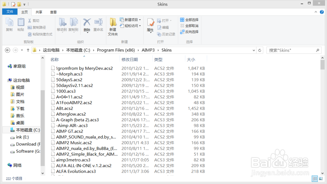Click the Cut (剪切) scissors icon
Viewport: 327px width, 184px height.
[x=30, y=20]
